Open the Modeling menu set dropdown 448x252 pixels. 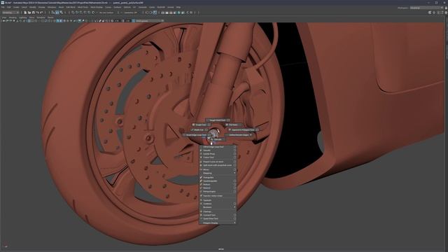[x=10, y=13]
